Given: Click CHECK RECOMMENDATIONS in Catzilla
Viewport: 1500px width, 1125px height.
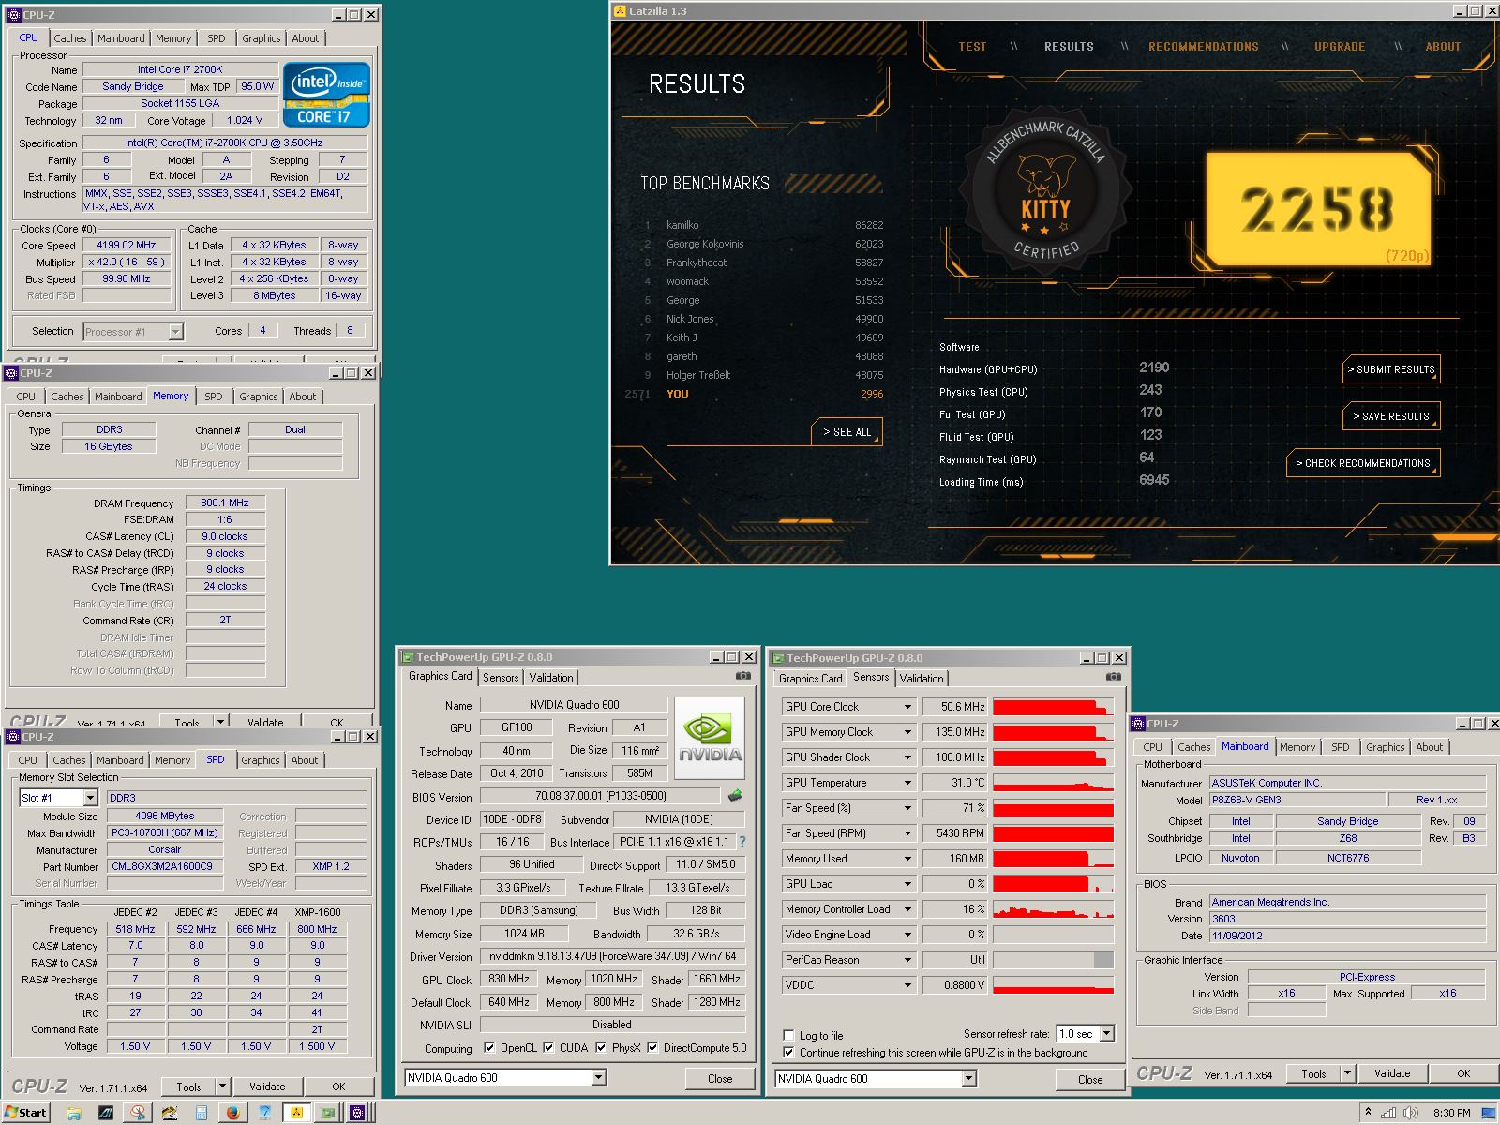Looking at the screenshot, I should 1363,463.
